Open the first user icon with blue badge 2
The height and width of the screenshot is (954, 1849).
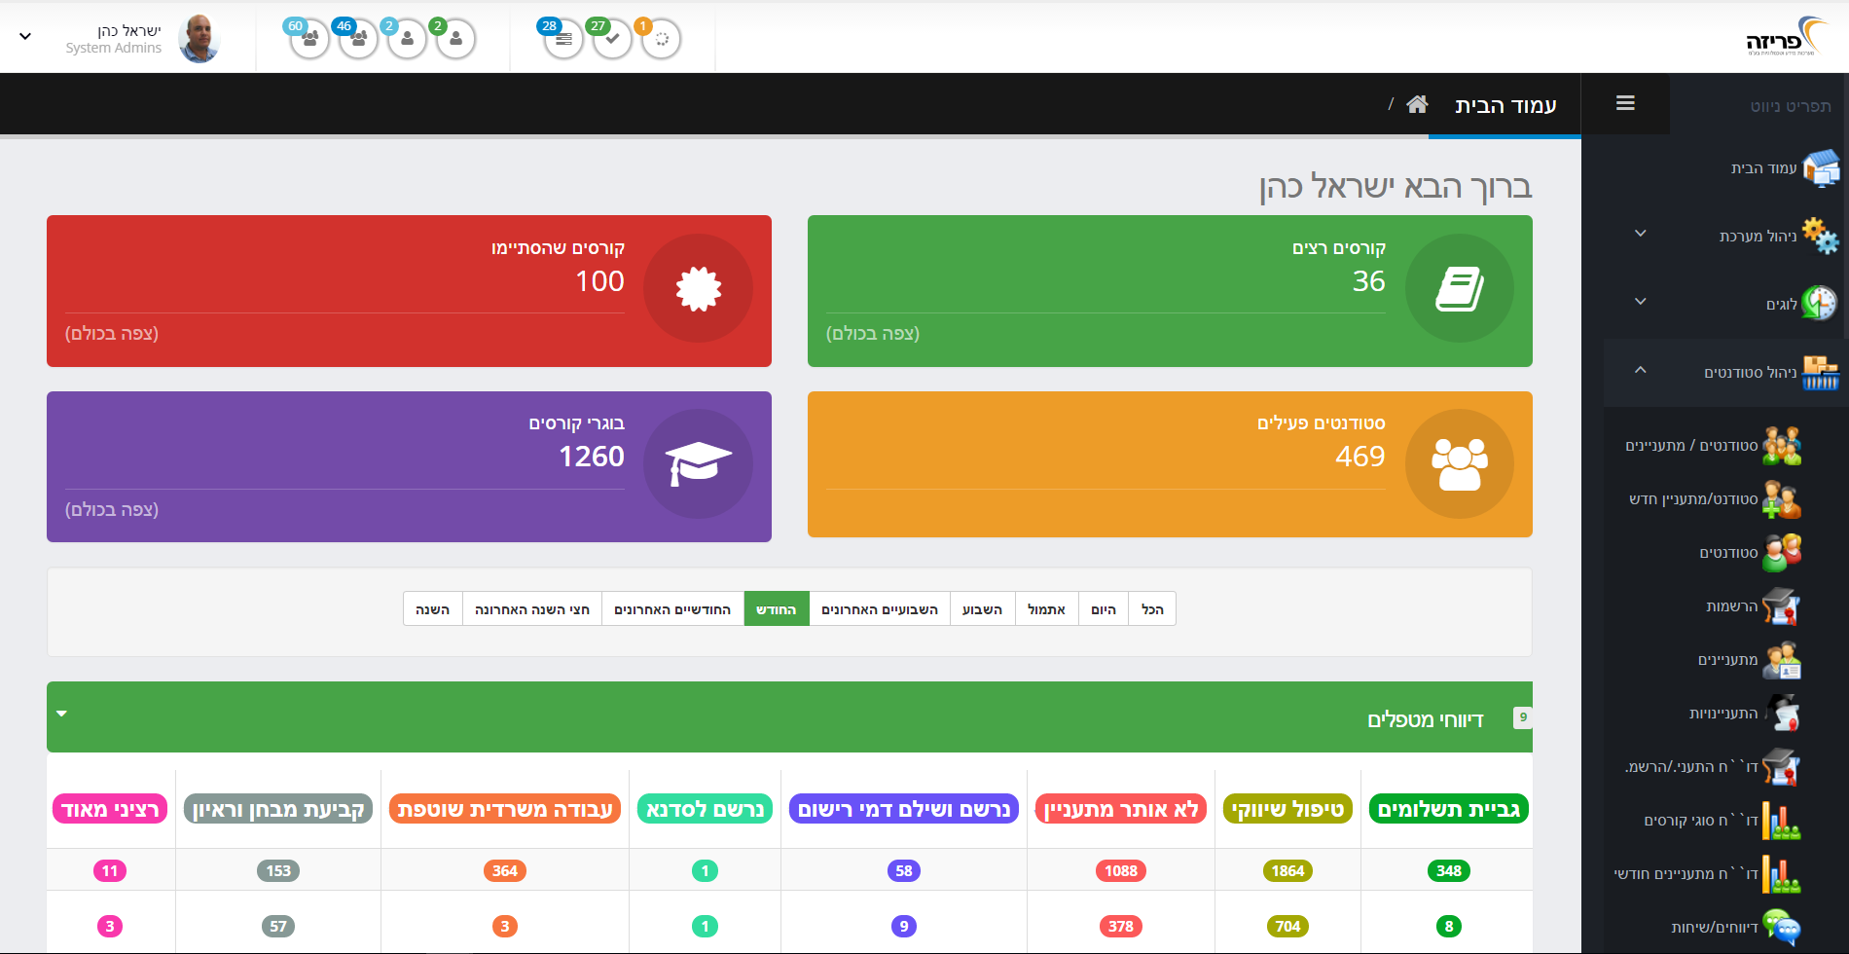407,40
